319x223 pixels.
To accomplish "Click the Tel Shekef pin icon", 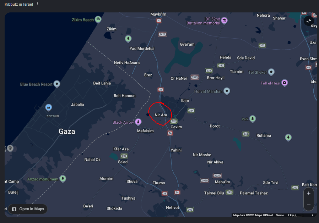I will tap(271, 72).
